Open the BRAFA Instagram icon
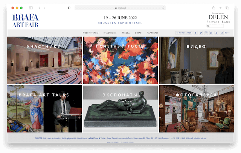The height and width of the screenshot is (153, 241). (206, 33)
